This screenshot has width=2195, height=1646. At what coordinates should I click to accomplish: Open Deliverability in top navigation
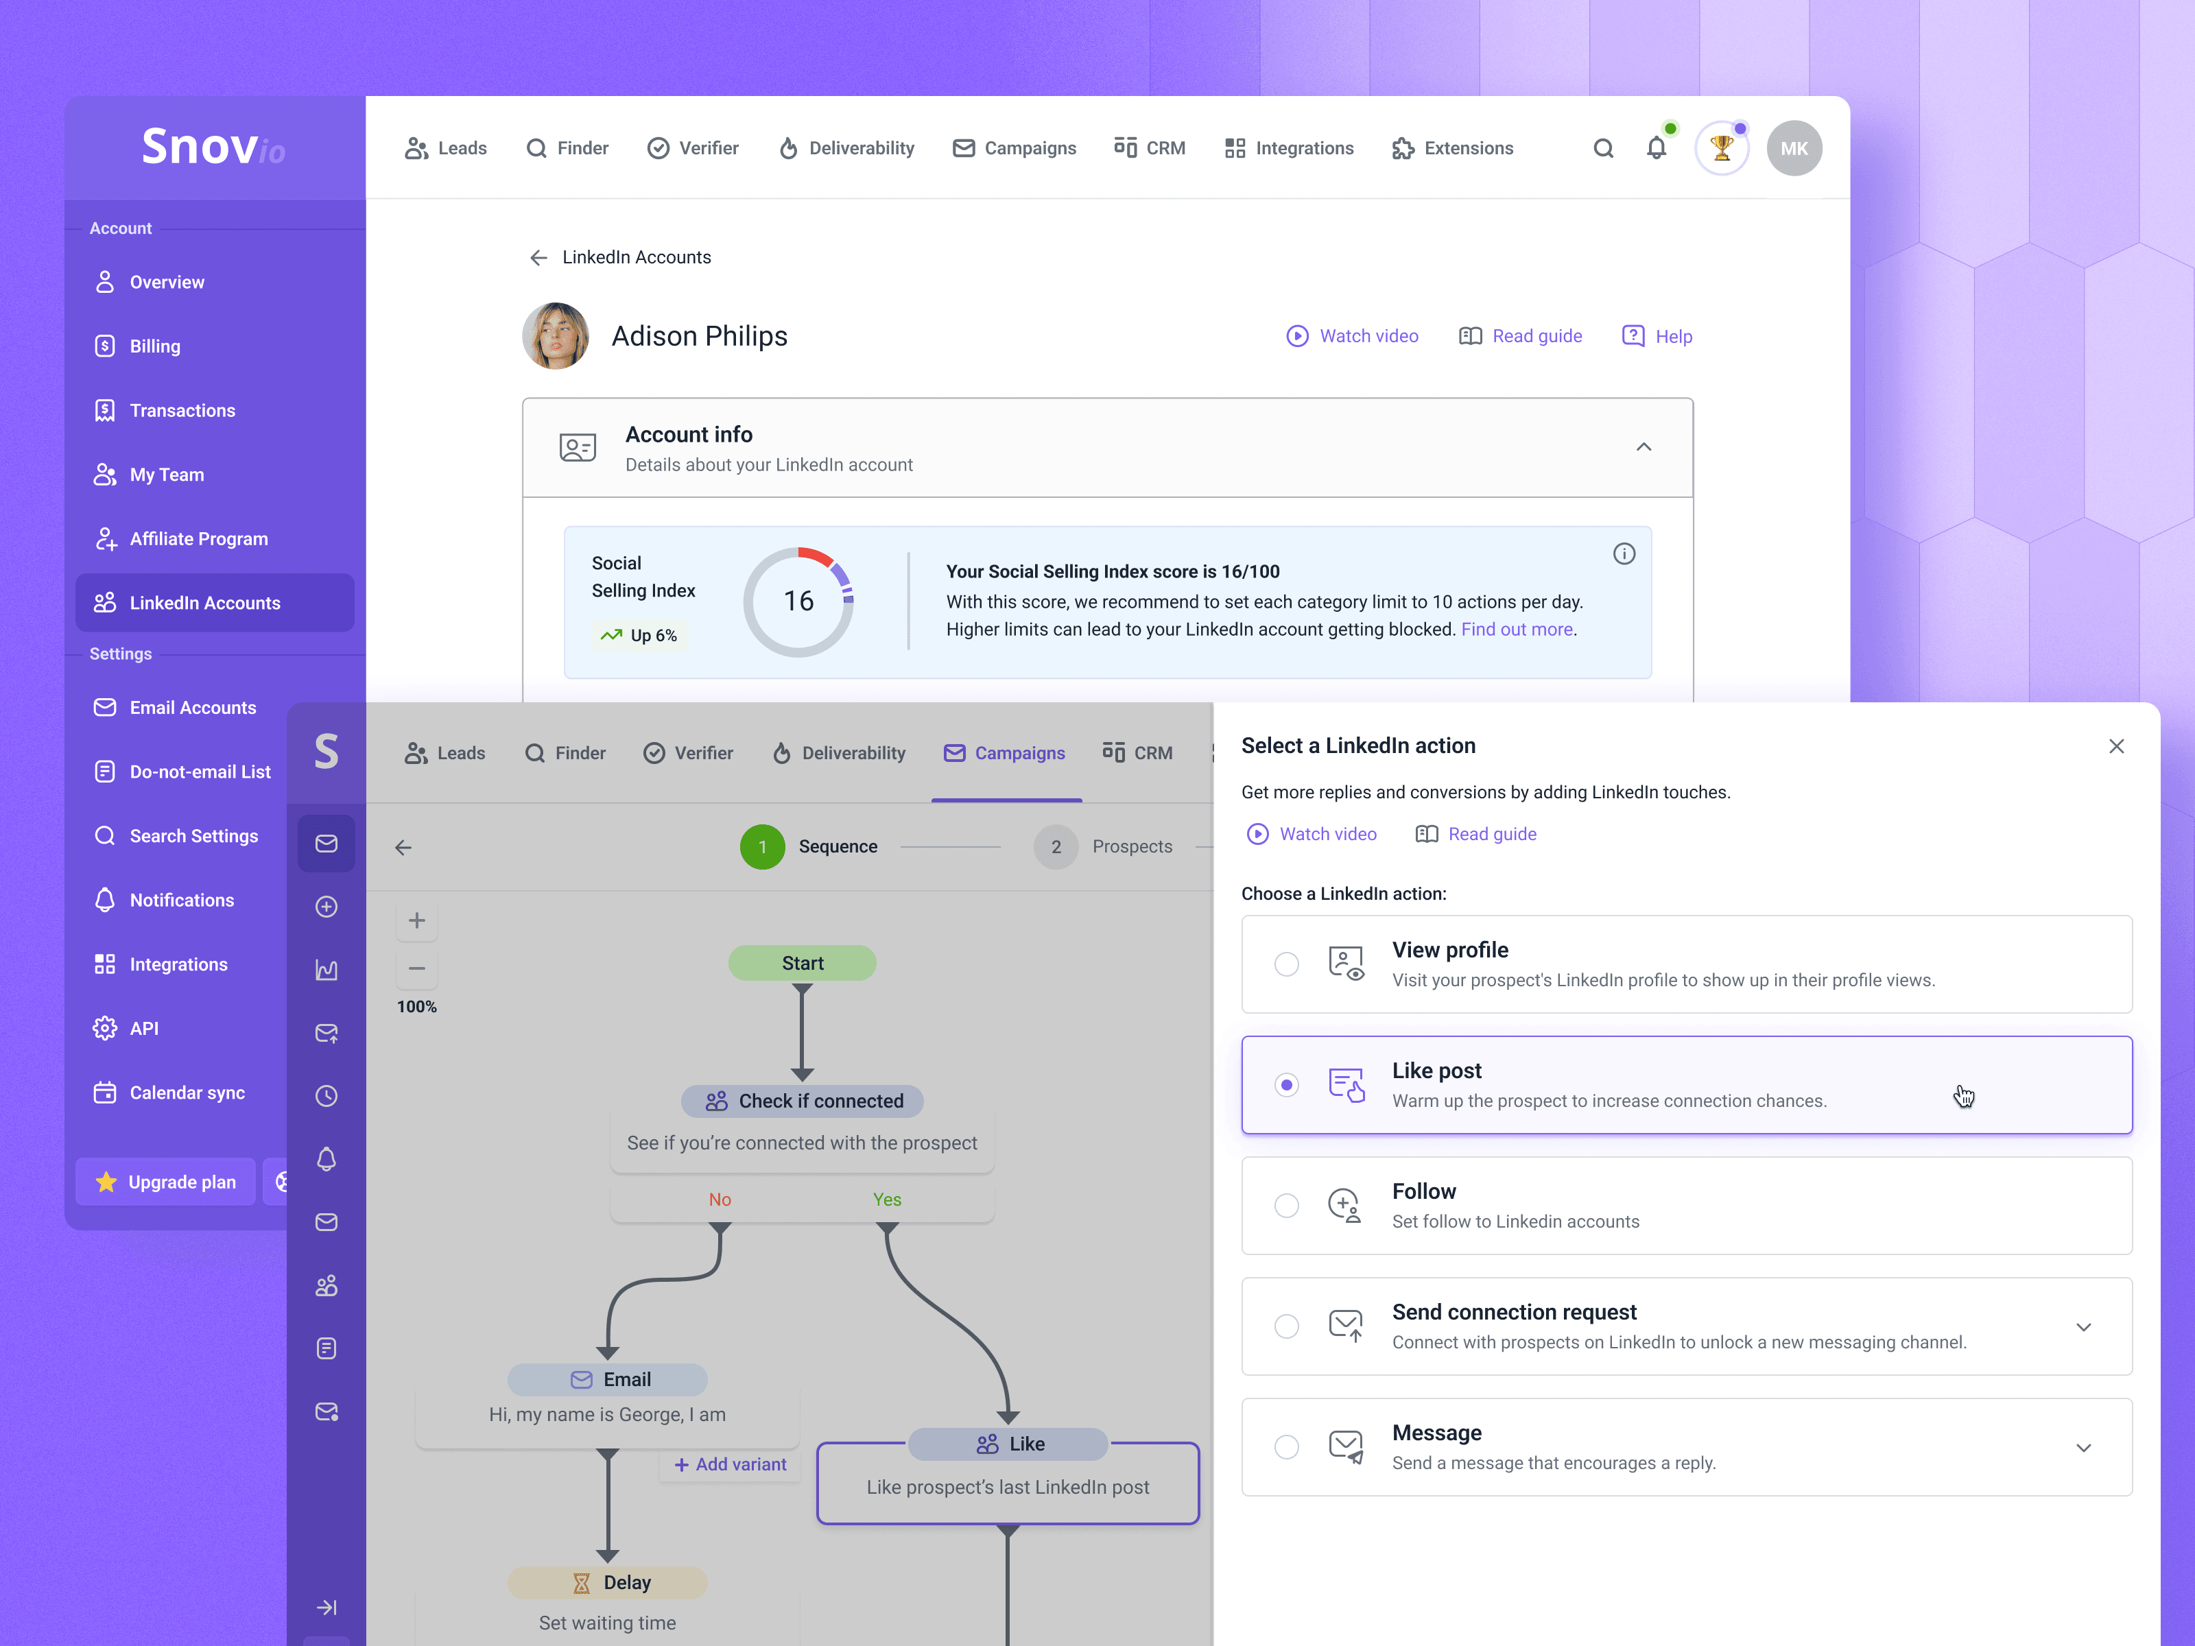(846, 149)
